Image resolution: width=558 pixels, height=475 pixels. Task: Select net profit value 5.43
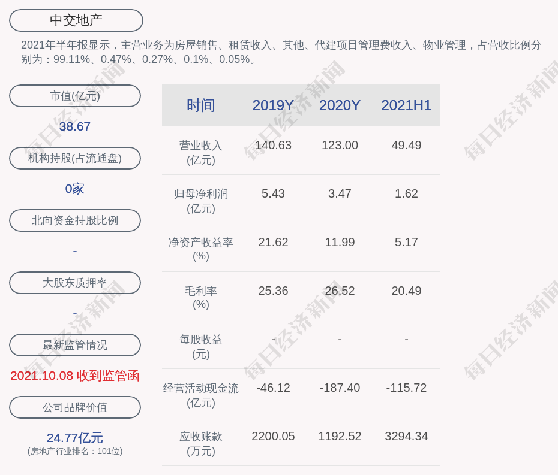(x=273, y=193)
